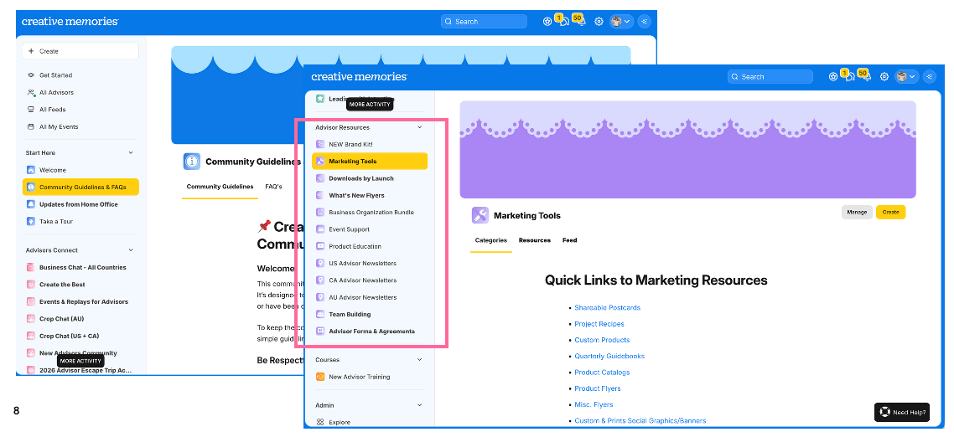
Task: Open profile avatar dropdown in Community Guidelines window
Action: 621,21
